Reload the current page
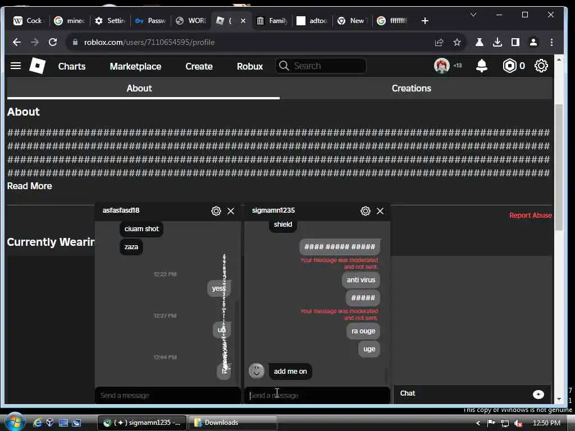Image resolution: width=575 pixels, height=431 pixels. point(53,42)
